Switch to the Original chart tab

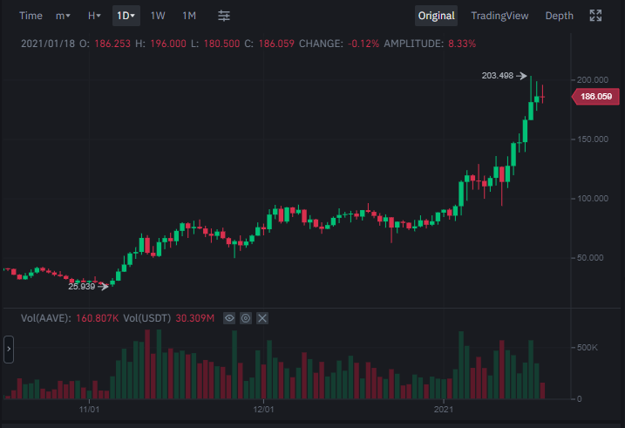(x=436, y=16)
